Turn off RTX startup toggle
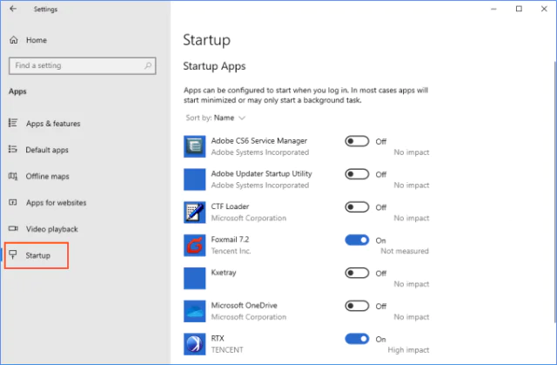This screenshot has height=365, width=557. (357, 339)
